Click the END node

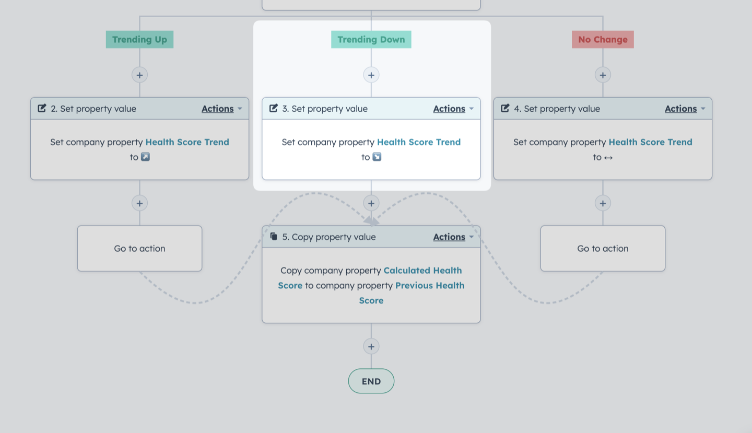[371, 381]
